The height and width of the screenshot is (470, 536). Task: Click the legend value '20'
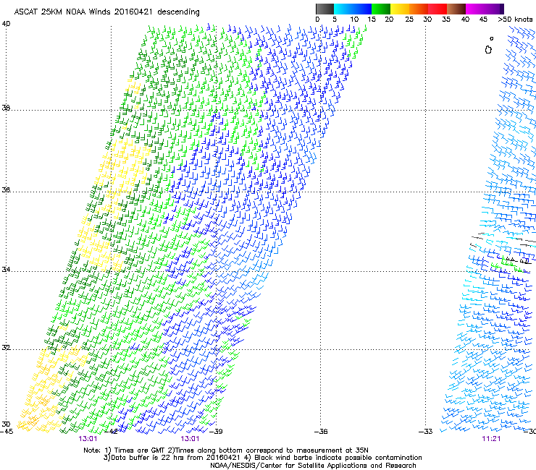(x=389, y=20)
